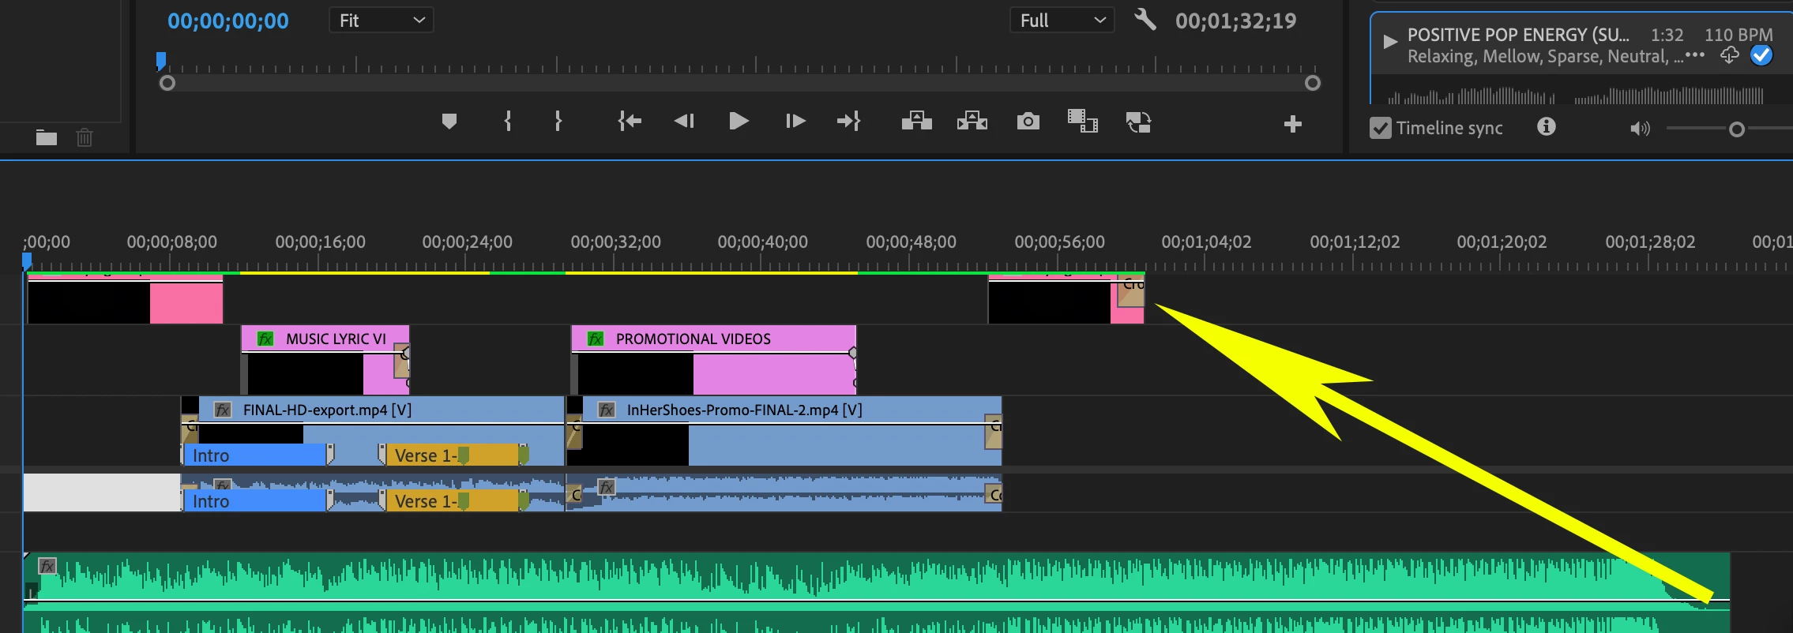
Task: Step back one frame
Action: point(684,121)
